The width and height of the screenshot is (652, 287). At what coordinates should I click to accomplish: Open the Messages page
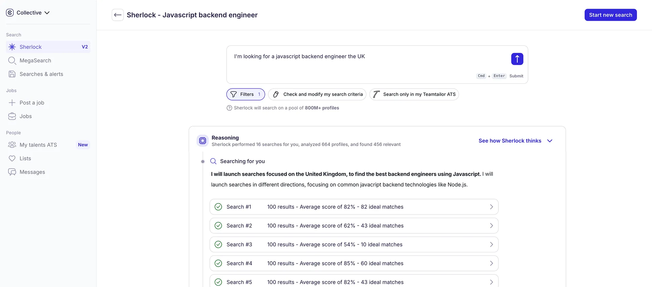click(x=48, y=172)
